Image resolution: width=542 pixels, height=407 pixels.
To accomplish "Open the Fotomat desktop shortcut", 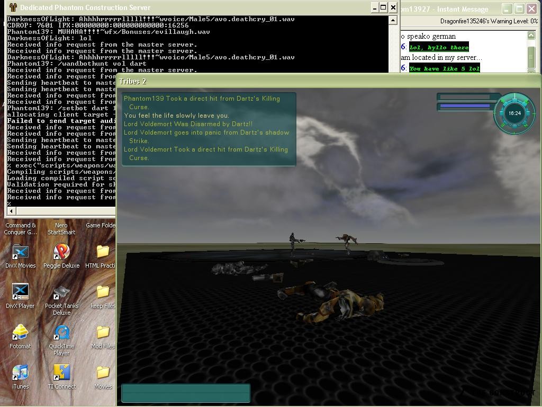I will click(x=21, y=337).
